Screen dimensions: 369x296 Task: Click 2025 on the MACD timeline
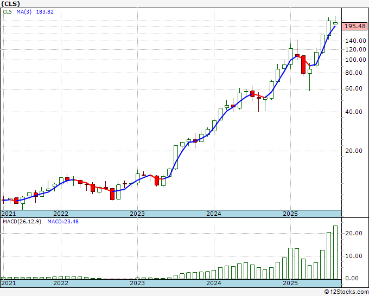coord(290,283)
